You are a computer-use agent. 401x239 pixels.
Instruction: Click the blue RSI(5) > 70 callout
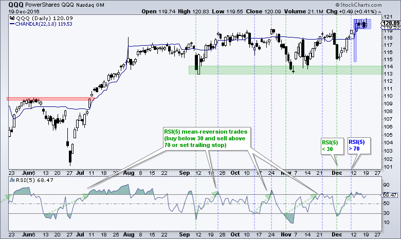pos(359,145)
